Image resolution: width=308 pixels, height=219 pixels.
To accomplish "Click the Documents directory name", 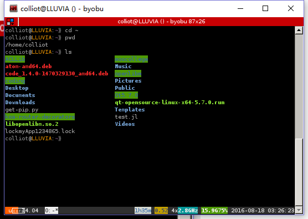I will [x=20, y=95].
